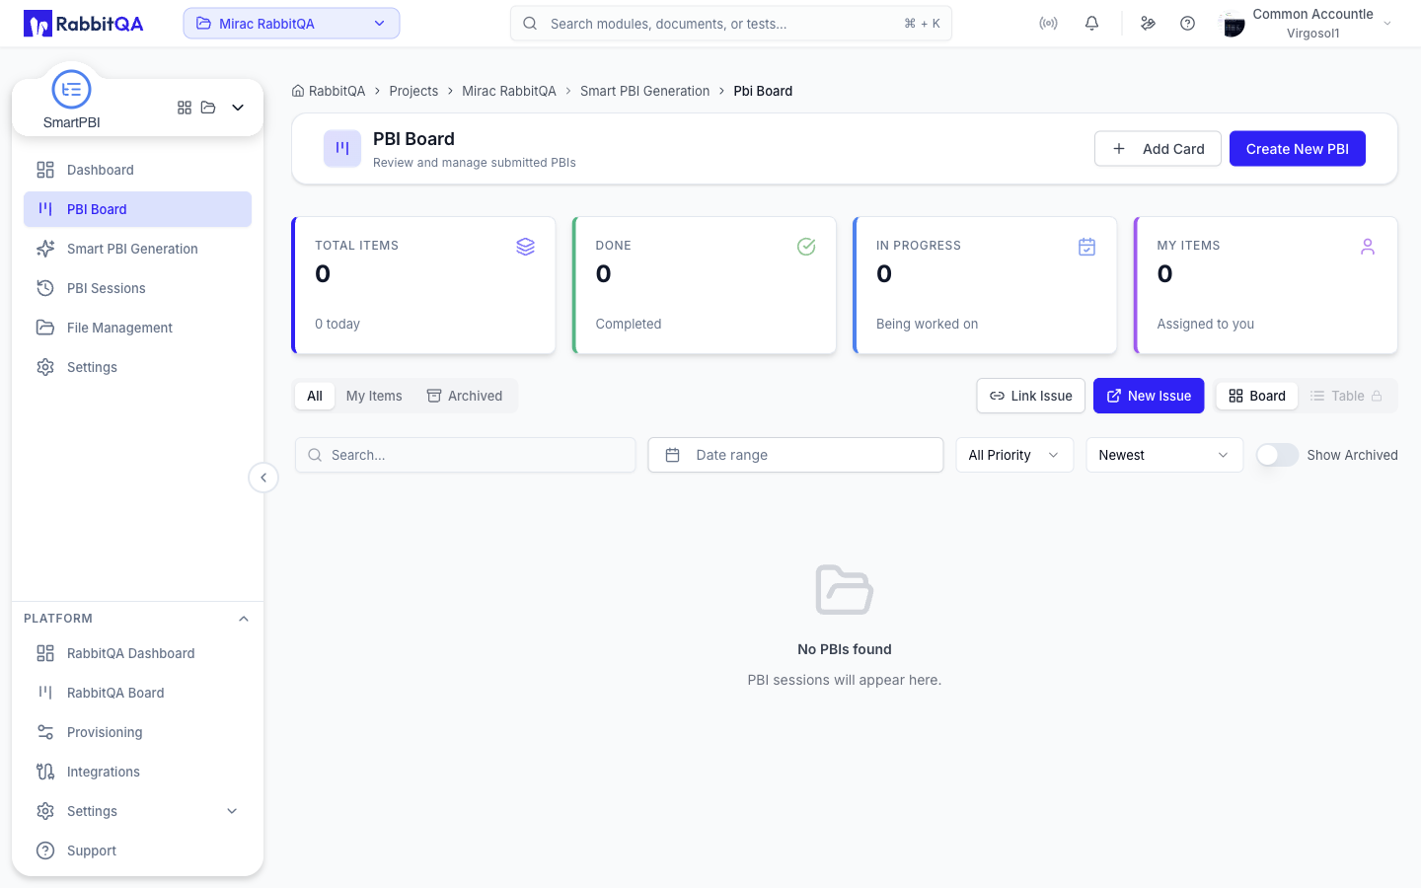Click the RabbitQA logo
The image size is (1421, 888).
pyautogui.click(x=84, y=24)
